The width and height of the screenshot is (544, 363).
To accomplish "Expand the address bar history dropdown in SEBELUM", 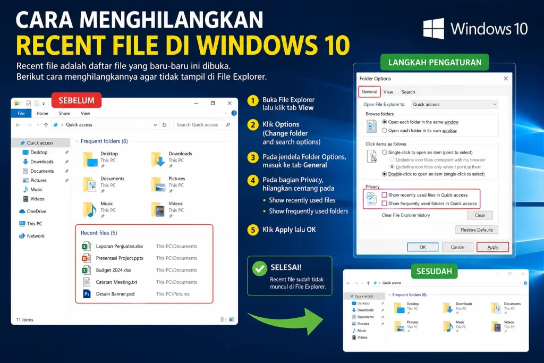I will [x=155, y=125].
